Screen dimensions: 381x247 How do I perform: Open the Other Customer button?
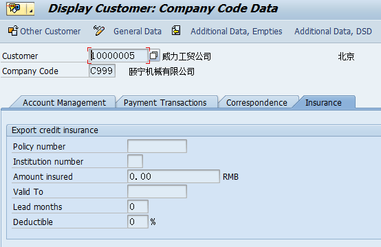click(50, 32)
